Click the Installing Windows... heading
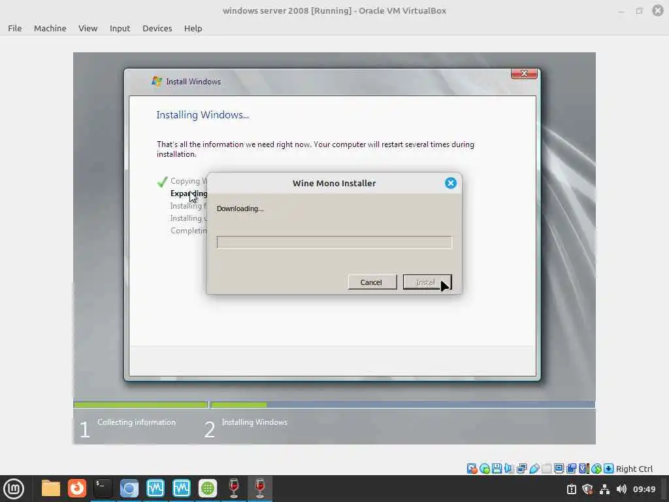Image resolution: width=669 pixels, height=502 pixels. point(203,115)
